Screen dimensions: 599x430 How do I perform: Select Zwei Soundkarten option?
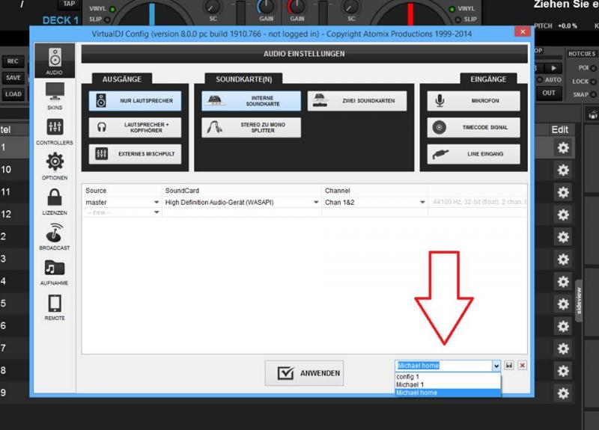point(357,101)
